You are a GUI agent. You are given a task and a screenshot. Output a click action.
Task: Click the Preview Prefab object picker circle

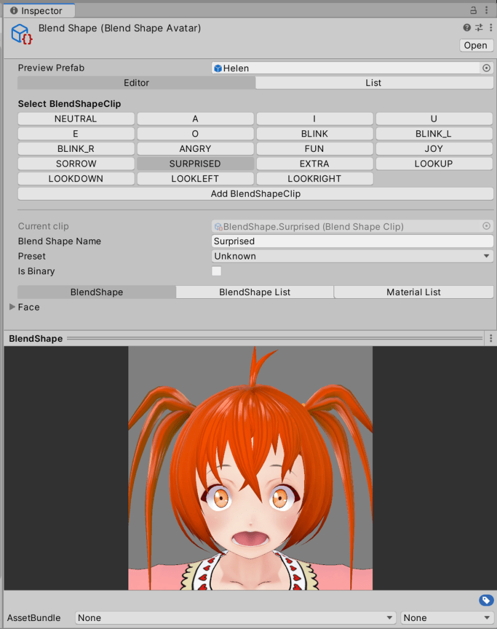click(487, 68)
